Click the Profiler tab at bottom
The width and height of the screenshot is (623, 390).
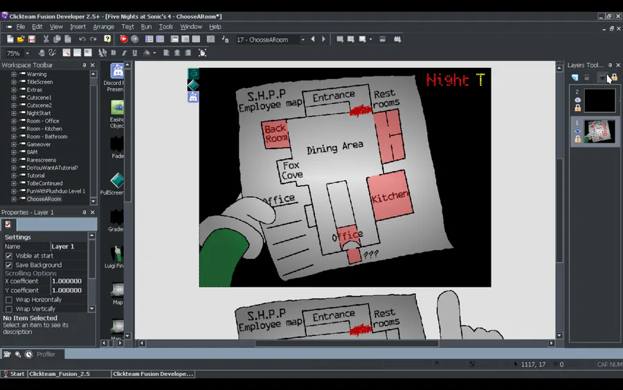click(x=46, y=354)
